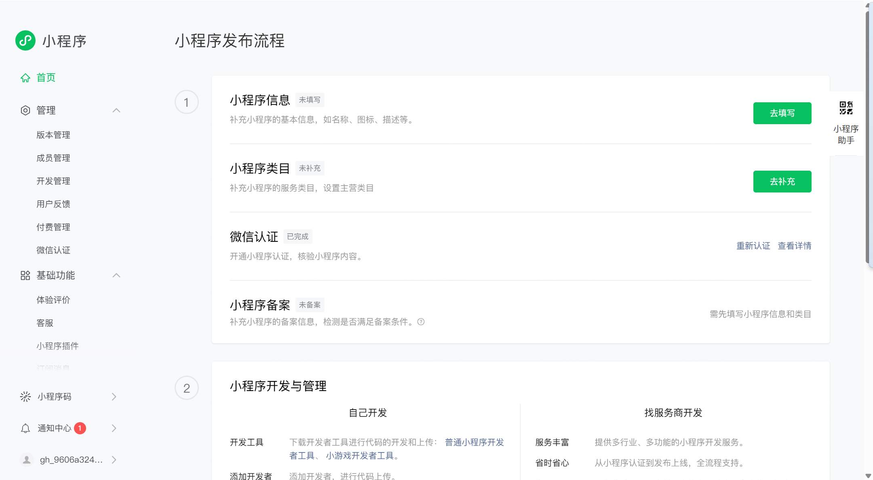Collapse the 管理 menu section
This screenshot has width=873, height=480.
[116, 110]
